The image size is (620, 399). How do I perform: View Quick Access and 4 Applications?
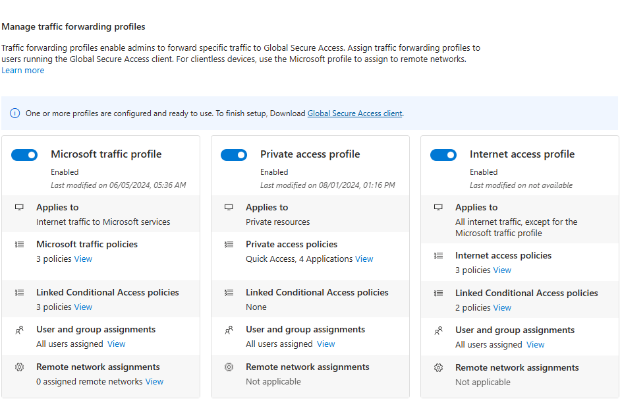point(364,259)
